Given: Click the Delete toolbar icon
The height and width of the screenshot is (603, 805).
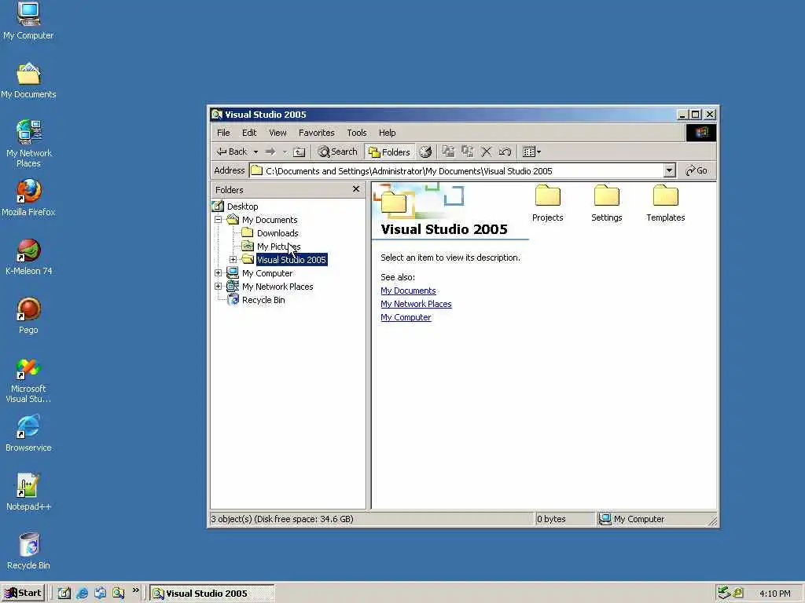Looking at the screenshot, I should coord(486,152).
